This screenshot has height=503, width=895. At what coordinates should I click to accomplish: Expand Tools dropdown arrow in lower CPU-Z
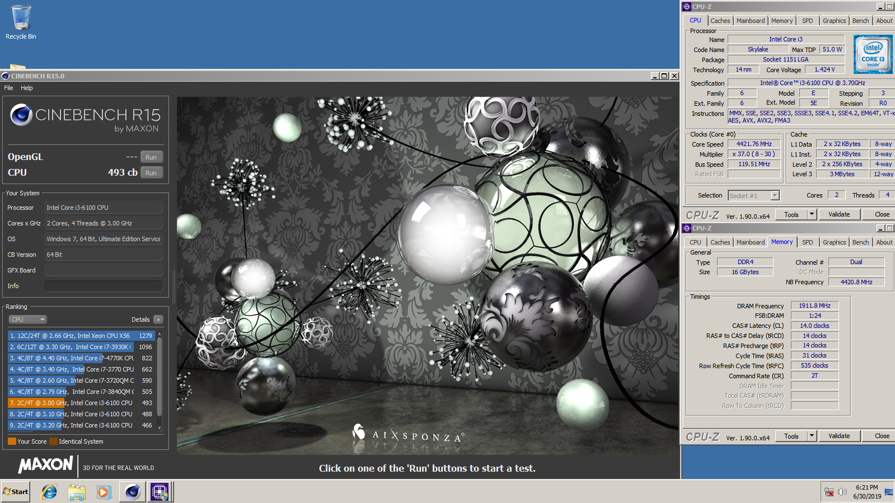tap(812, 436)
